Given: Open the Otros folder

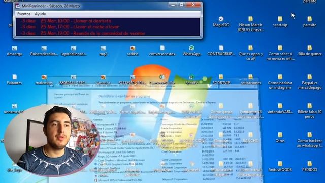Looking at the screenshot, I should coord(280,138).
